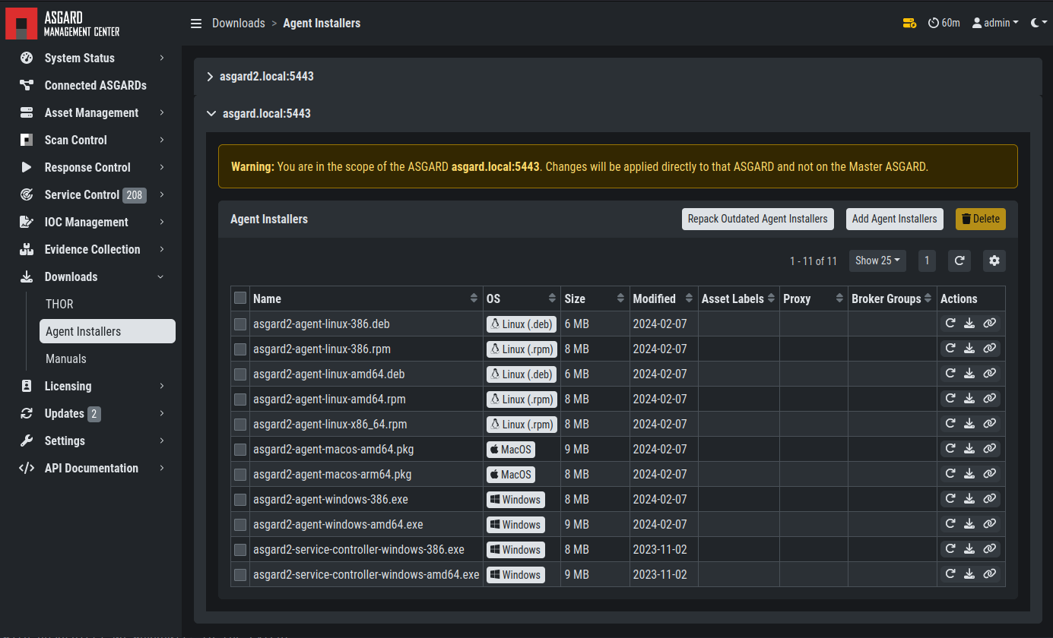Expand Settings sidebar menu
This screenshot has height=638, width=1053.
point(91,441)
